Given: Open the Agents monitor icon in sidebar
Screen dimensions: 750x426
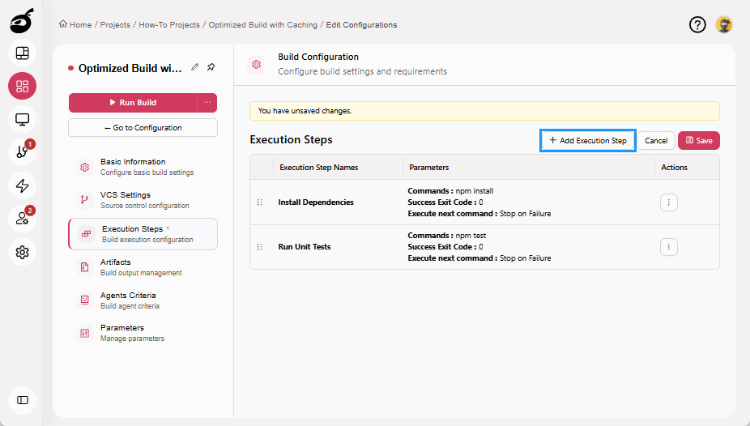Looking at the screenshot, I should [22, 119].
